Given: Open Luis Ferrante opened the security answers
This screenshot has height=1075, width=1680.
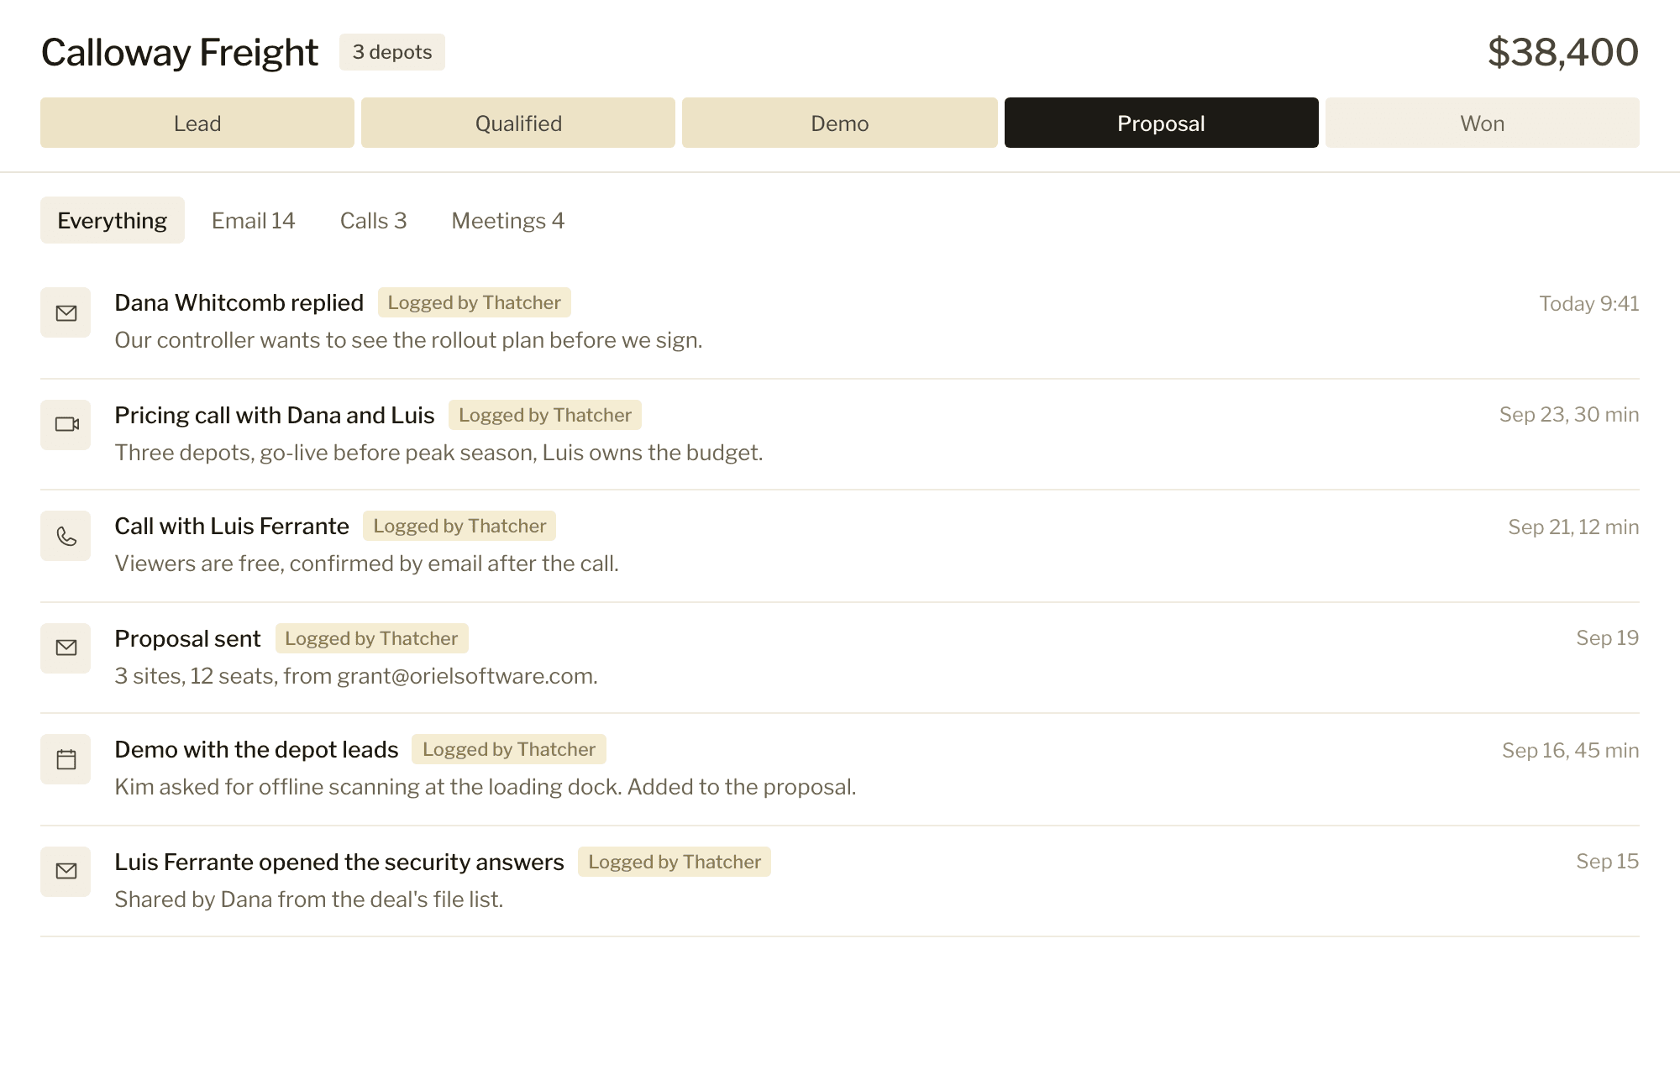Looking at the screenshot, I should [339, 862].
